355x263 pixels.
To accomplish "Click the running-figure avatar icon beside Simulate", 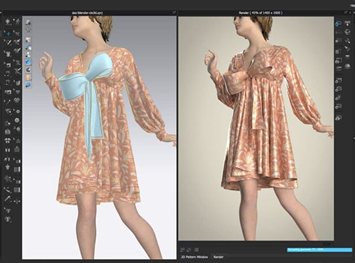I will pyautogui.click(x=17, y=22).
